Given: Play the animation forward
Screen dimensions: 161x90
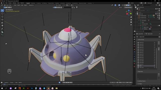Looking at the screenshot, I should [68, 82].
